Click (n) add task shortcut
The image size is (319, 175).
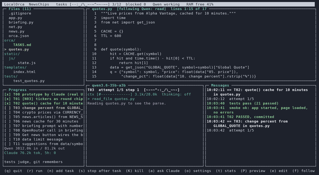60,171
